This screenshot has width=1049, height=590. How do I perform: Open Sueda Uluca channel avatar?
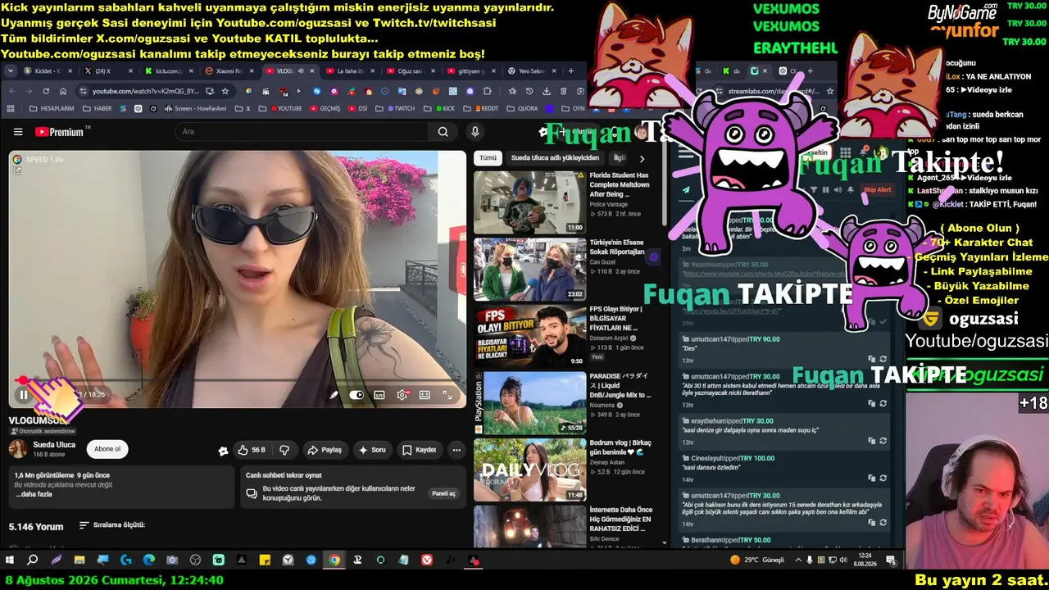(17, 449)
